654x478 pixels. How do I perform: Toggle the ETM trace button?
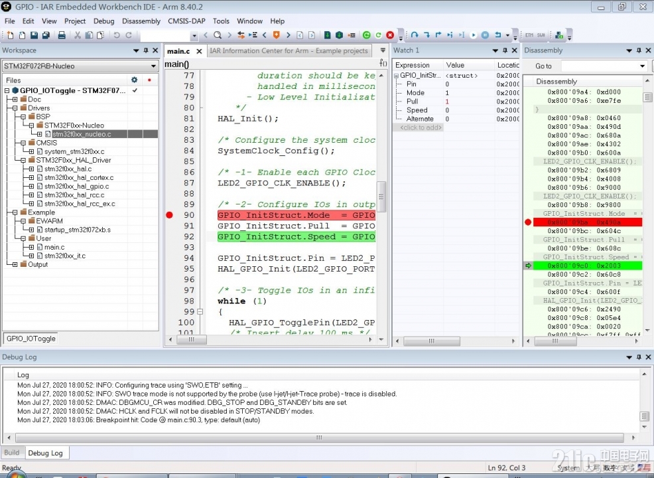point(529,35)
